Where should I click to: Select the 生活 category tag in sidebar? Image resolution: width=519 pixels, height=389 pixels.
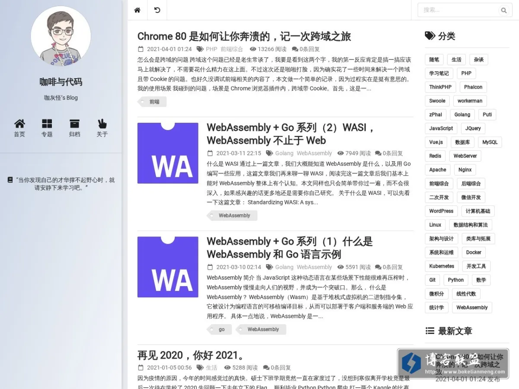point(457,60)
